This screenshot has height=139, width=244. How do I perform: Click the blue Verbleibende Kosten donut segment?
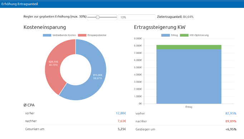[x=97, y=77]
